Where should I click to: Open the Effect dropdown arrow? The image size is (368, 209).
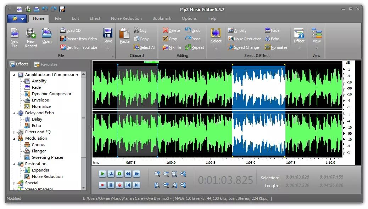coord(299,48)
